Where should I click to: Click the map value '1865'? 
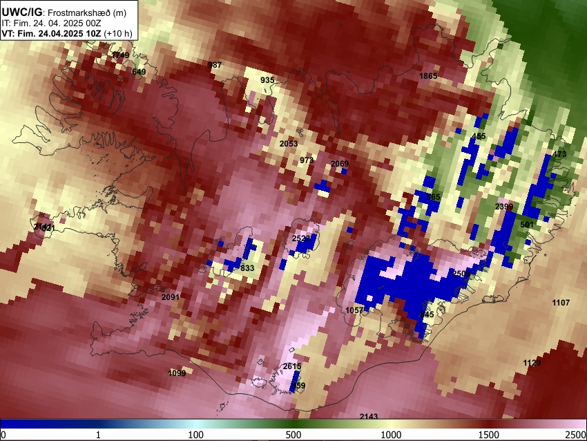[428, 76]
